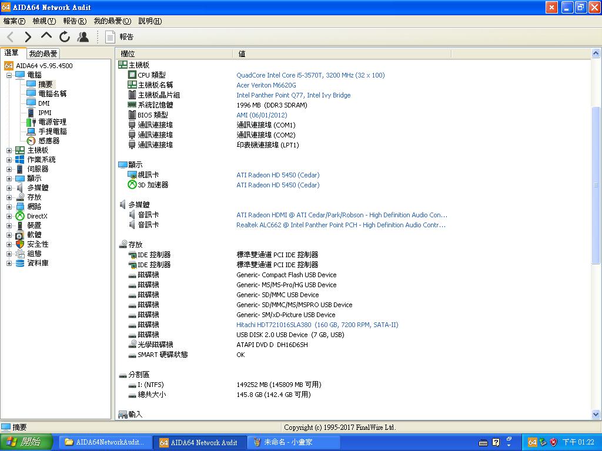Open the 說明(H) menu
602x451 pixels.
(x=150, y=21)
